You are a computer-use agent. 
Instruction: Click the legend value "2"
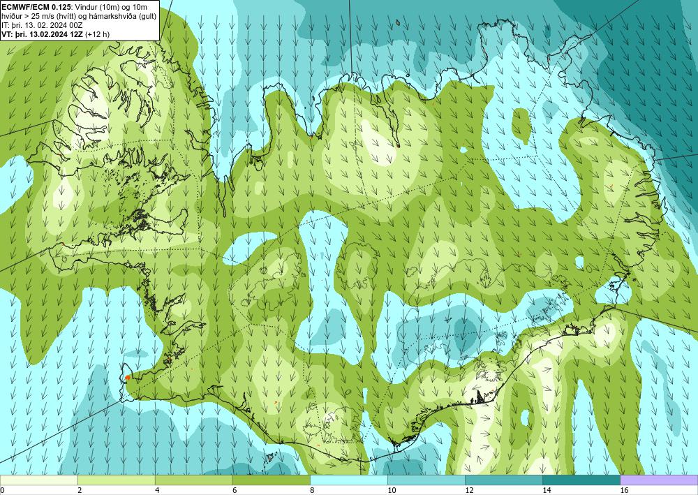[x=80, y=490]
